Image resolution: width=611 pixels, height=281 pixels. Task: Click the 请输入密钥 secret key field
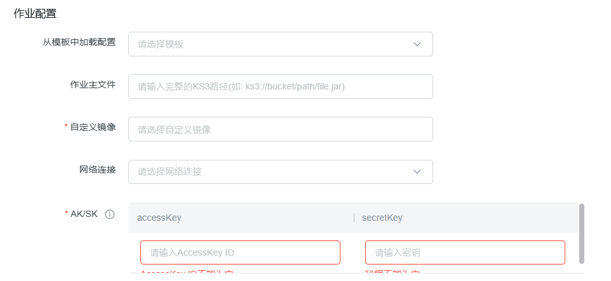[464, 252]
